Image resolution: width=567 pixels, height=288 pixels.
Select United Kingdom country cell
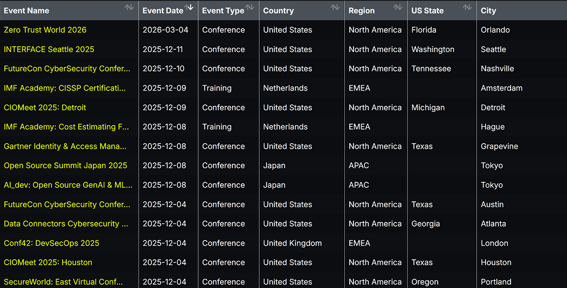(293, 243)
